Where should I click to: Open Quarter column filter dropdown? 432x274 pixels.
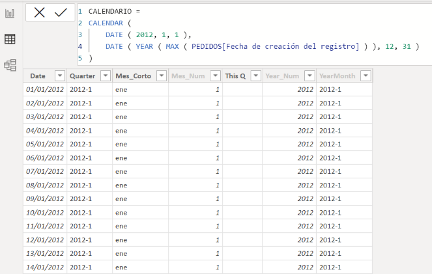[106, 75]
